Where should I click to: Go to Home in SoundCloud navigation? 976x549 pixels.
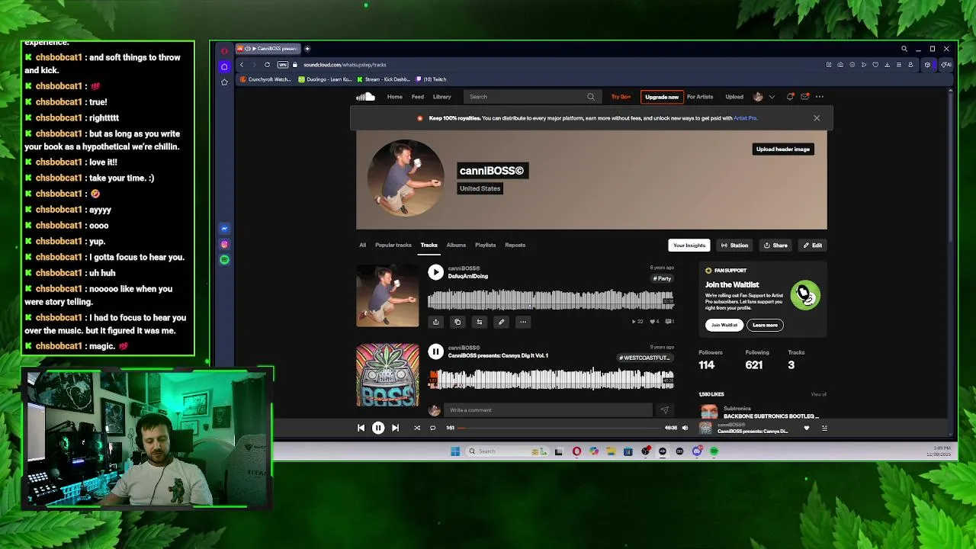[x=394, y=97]
